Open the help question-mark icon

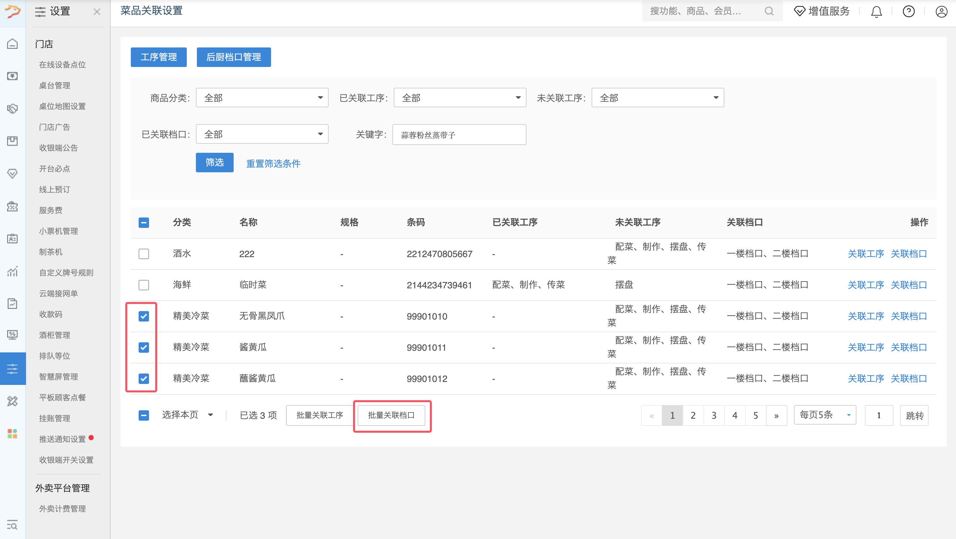pyautogui.click(x=908, y=11)
